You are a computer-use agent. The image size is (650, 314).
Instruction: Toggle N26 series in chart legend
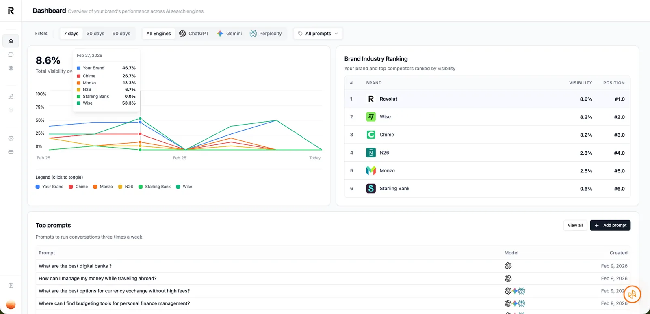126,187
